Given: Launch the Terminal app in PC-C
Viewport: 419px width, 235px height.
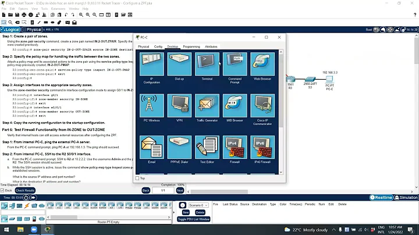Looking at the screenshot, I should (x=207, y=64).
